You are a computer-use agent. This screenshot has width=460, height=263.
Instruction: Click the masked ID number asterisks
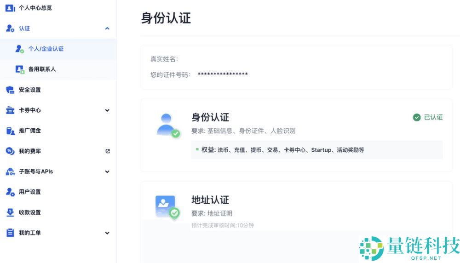[223, 74]
